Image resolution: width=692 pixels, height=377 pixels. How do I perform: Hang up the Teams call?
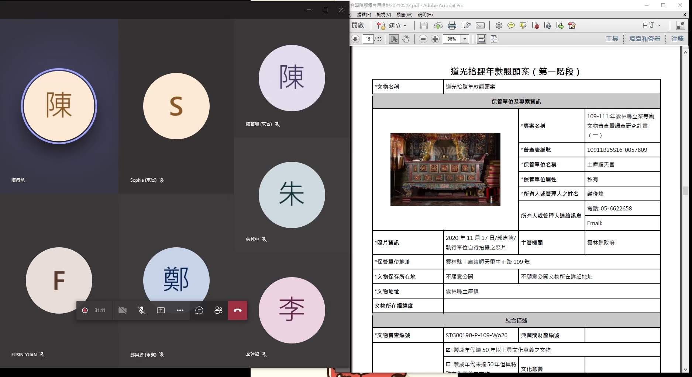(x=237, y=310)
